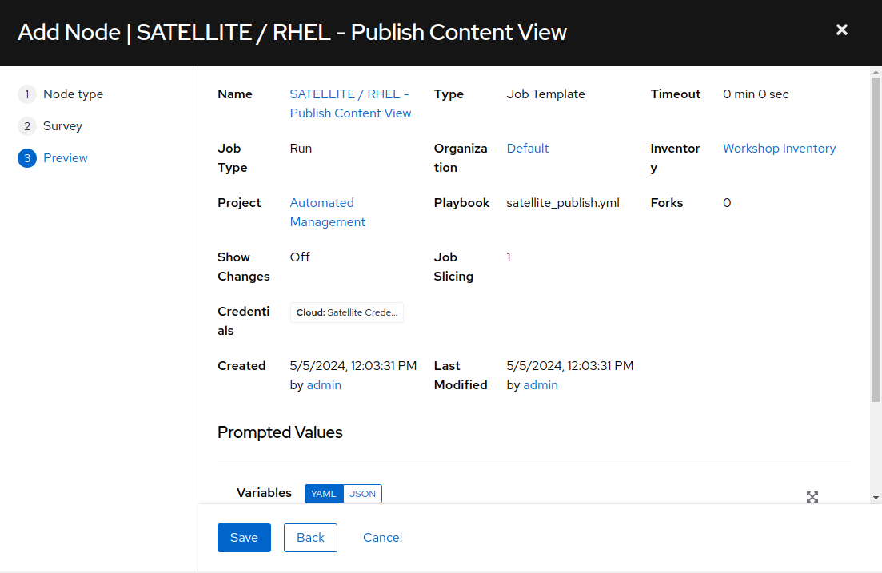Open the Workshop Inventory link
882x573 pixels.
click(x=779, y=149)
